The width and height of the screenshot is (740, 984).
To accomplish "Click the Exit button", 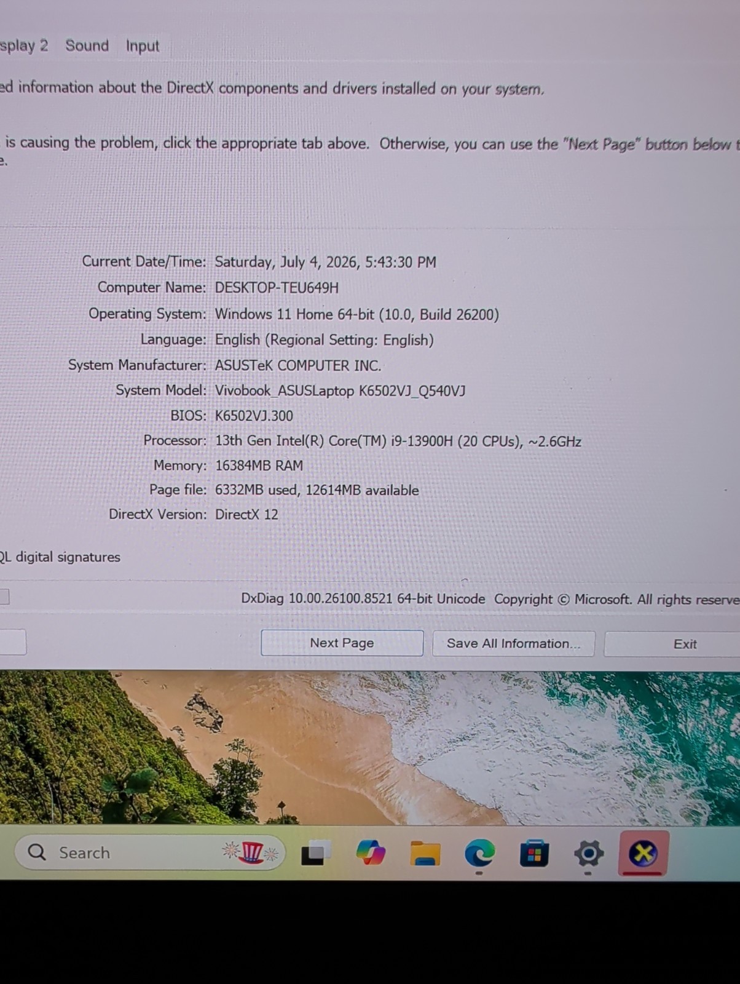I will pyautogui.click(x=672, y=645).
